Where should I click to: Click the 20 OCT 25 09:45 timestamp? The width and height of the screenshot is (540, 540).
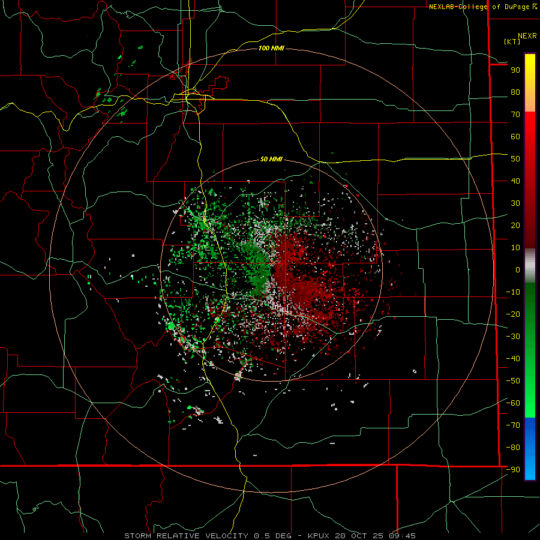tap(374, 536)
